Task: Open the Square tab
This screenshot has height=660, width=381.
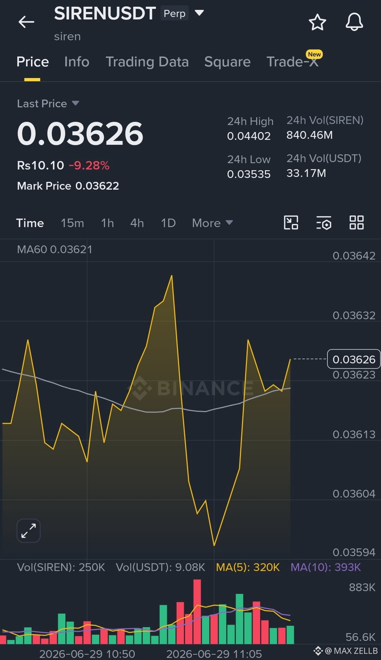Action: pos(228,62)
